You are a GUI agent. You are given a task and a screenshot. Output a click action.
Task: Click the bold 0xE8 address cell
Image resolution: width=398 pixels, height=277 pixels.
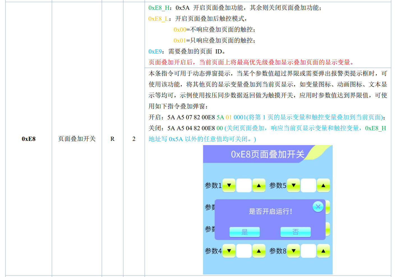tap(29, 139)
